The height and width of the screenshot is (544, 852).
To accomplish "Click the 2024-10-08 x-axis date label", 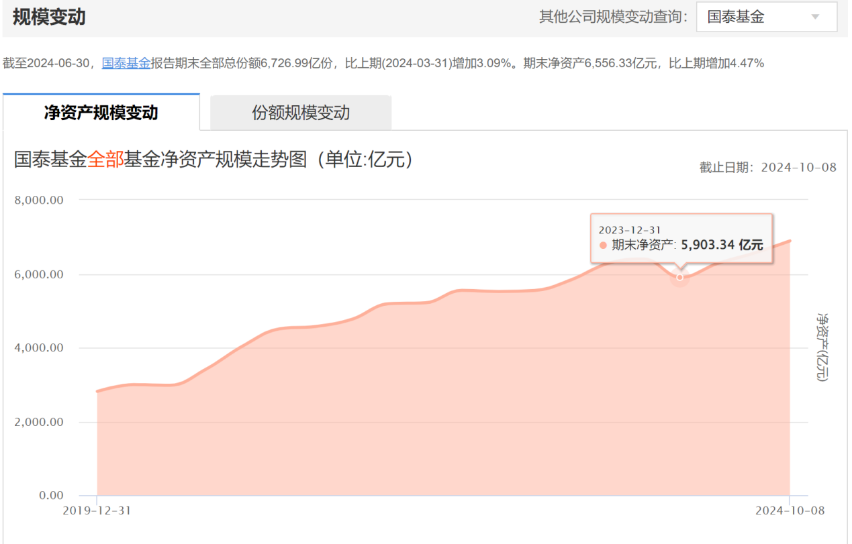I will point(790,510).
